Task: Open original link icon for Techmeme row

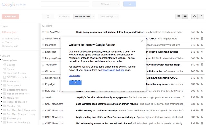Action: coord(202,64)
